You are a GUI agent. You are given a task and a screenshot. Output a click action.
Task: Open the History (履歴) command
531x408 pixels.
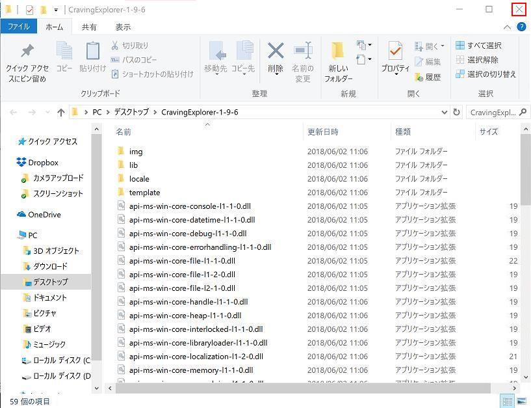(428, 77)
